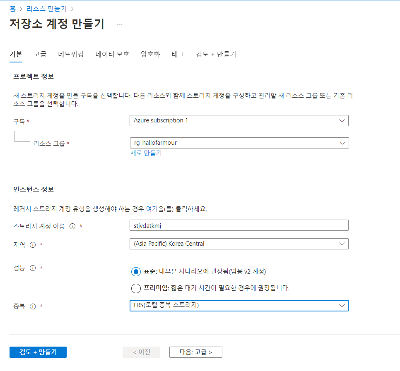Click the 인스턴스 정보 heading
The height and width of the screenshot is (371, 400).
[34, 189]
